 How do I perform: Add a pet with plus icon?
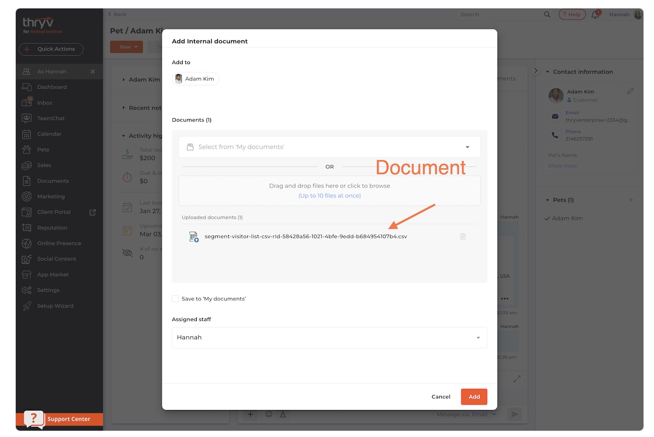pyautogui.click(x=631, y=200)
